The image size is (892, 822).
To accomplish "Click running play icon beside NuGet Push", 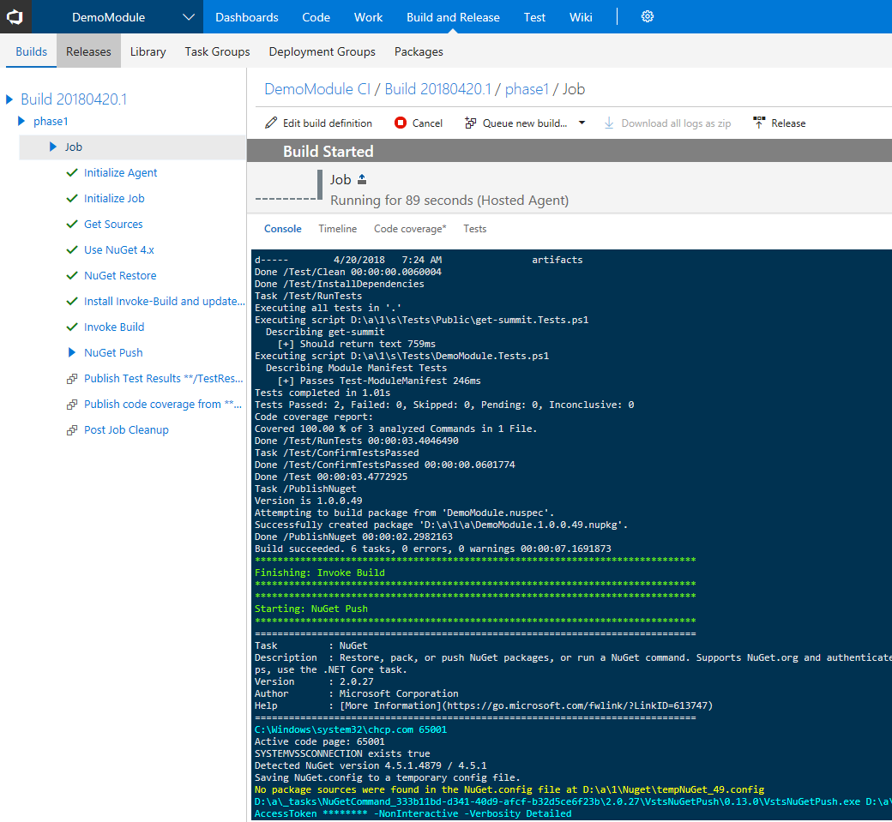I will [x=72, y=352].
